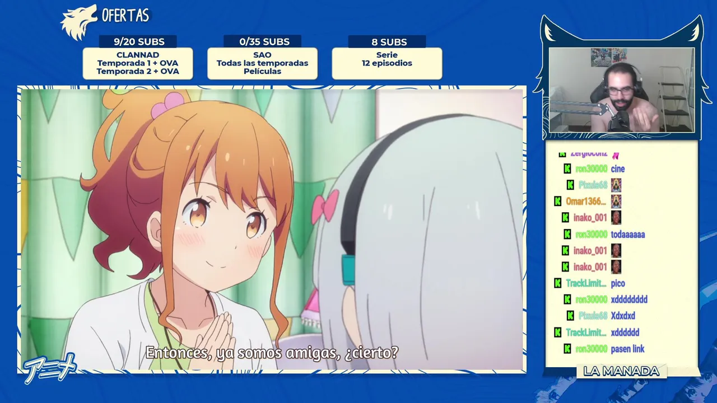
Task: Click the chat message 'cine'
Action: pos(618,168)
